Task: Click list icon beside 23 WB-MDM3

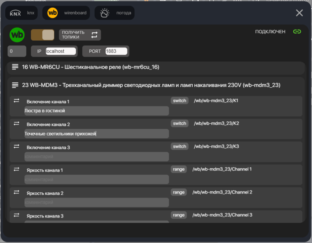Action: (15, 85)
